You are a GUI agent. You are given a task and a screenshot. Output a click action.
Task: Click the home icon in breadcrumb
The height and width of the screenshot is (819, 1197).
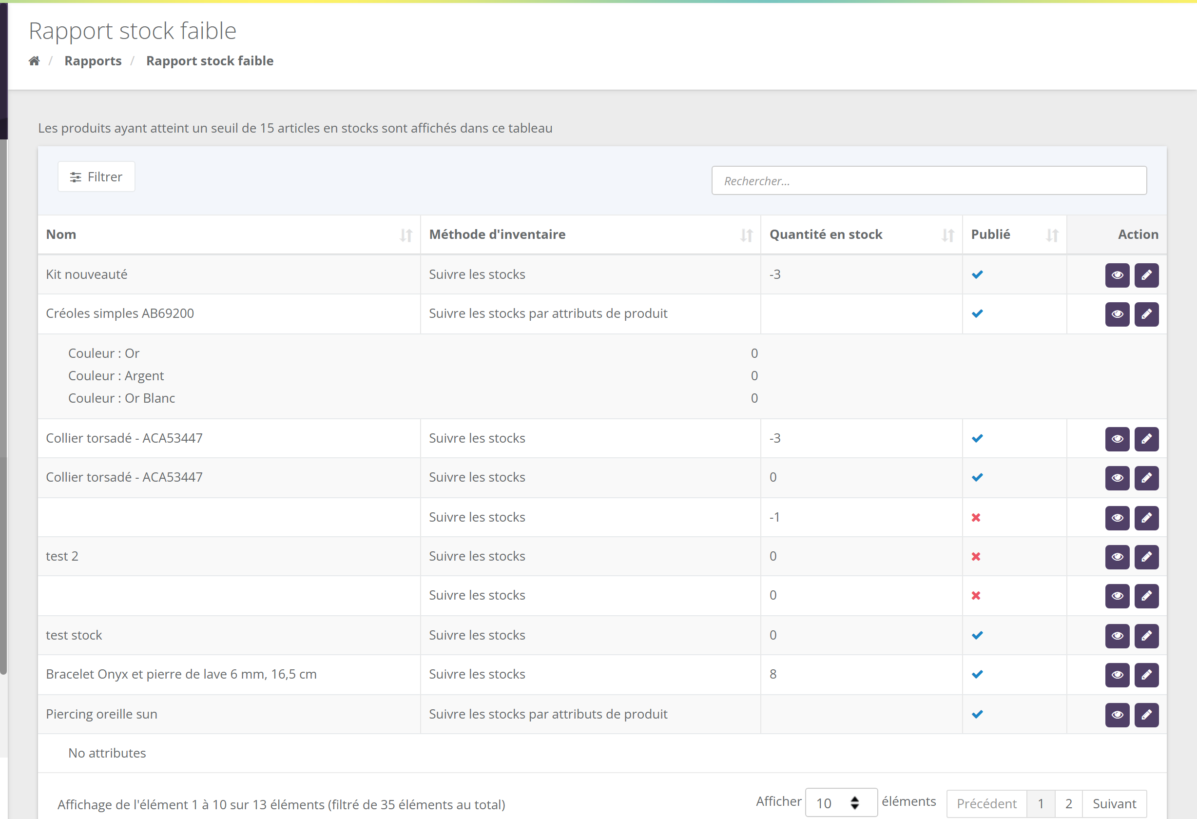point(34,61)
